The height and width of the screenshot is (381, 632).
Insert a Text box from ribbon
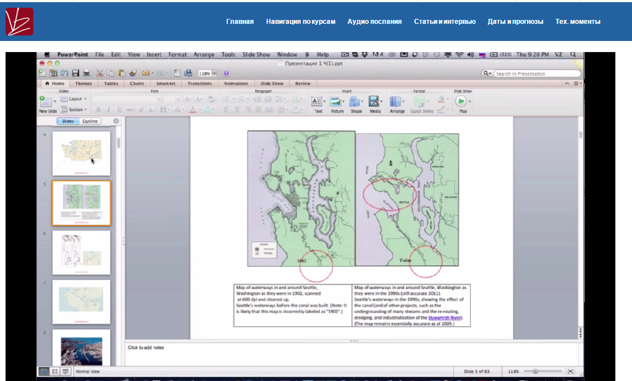point(317,101)
